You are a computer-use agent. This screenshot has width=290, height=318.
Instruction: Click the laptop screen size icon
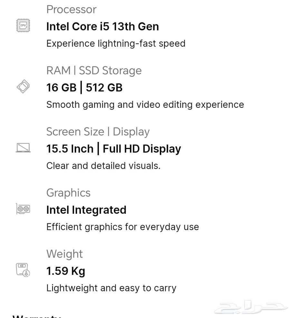click(23, 148)
